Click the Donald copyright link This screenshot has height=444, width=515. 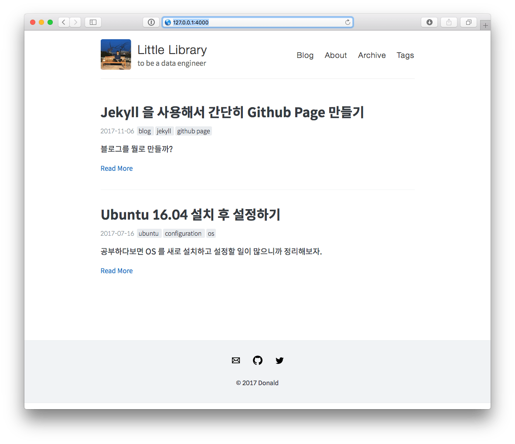click(x=268, y=383)
